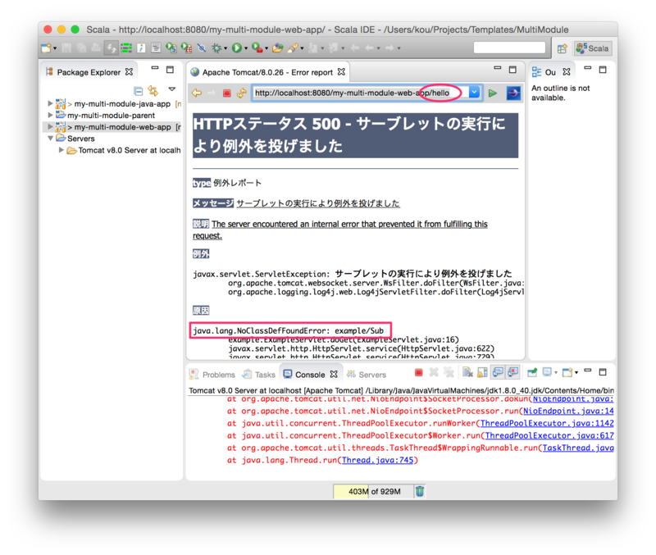Image resolution: width=656 pixels, height=555 pixels.
Task: Open the New wizard toolbar icon
Action: [x=46, y=48]
